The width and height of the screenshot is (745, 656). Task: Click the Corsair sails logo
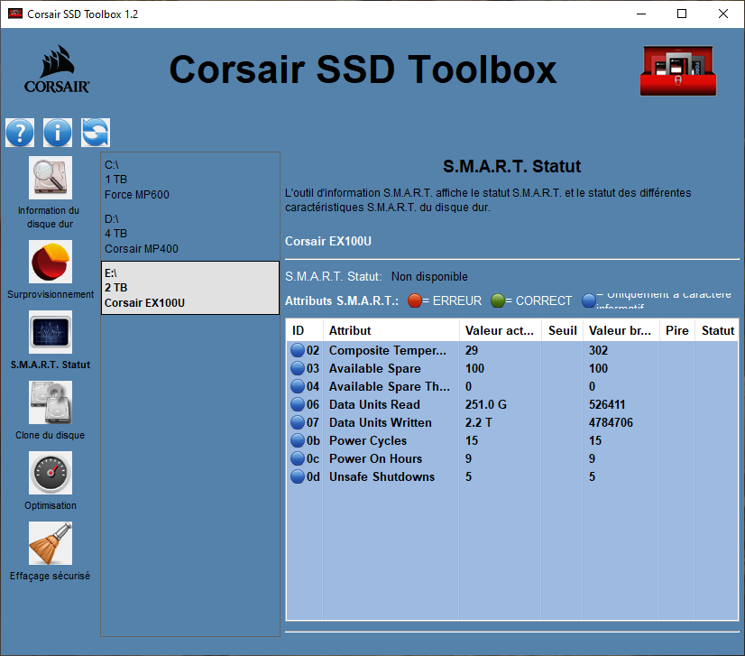[x=57, y=69]
